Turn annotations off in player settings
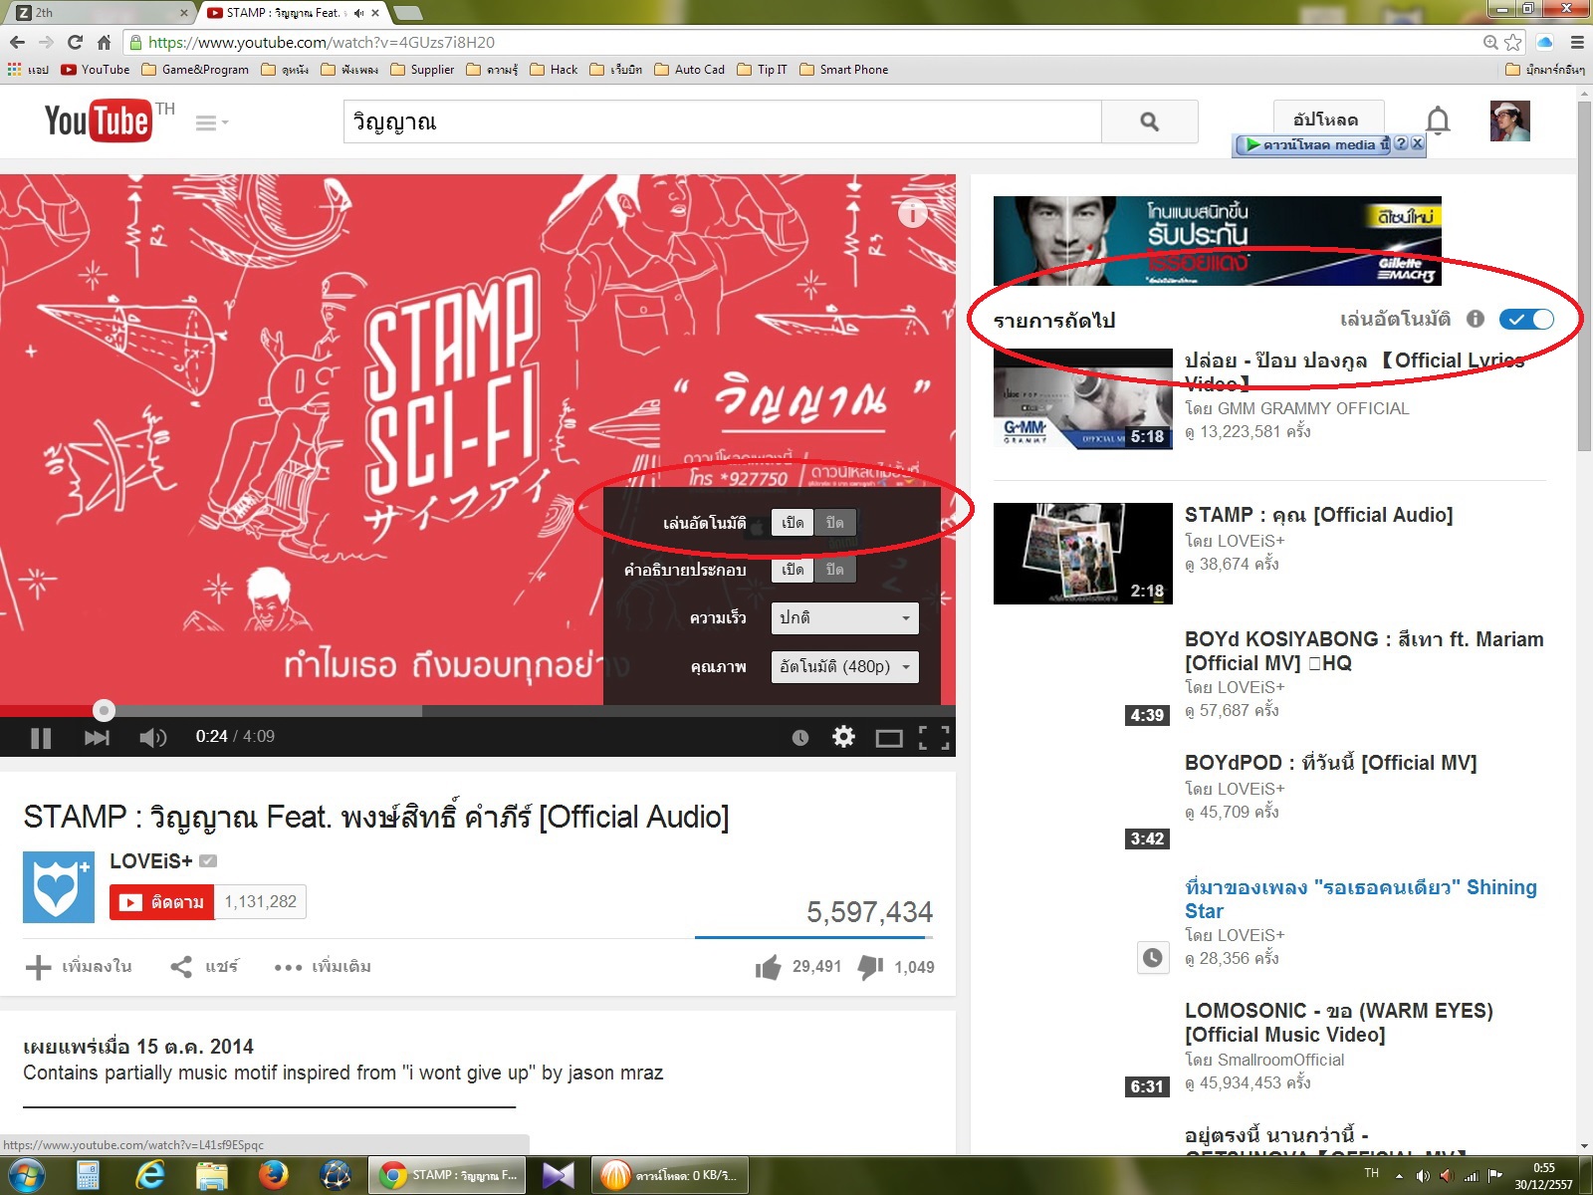Screen dimensions: 1593x1195 pos(835,570)
